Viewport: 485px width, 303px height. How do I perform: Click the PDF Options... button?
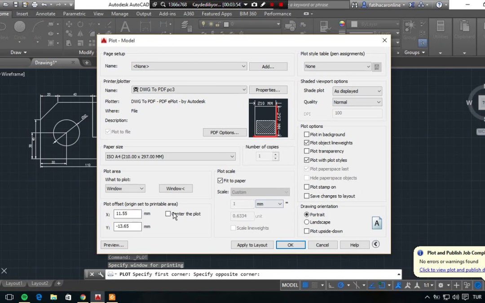(x=225, y=132)
